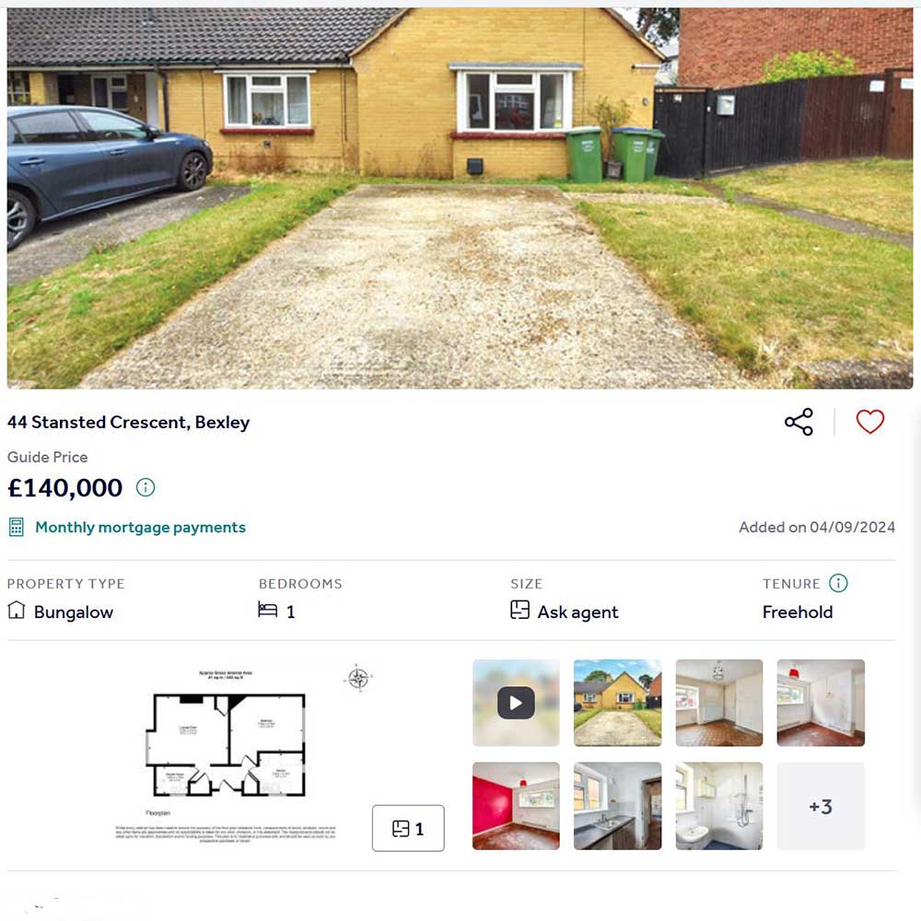Open the yellow bungalow exterior thumbnail
Viewport: 921px width, 921px height.
point(617,703)
